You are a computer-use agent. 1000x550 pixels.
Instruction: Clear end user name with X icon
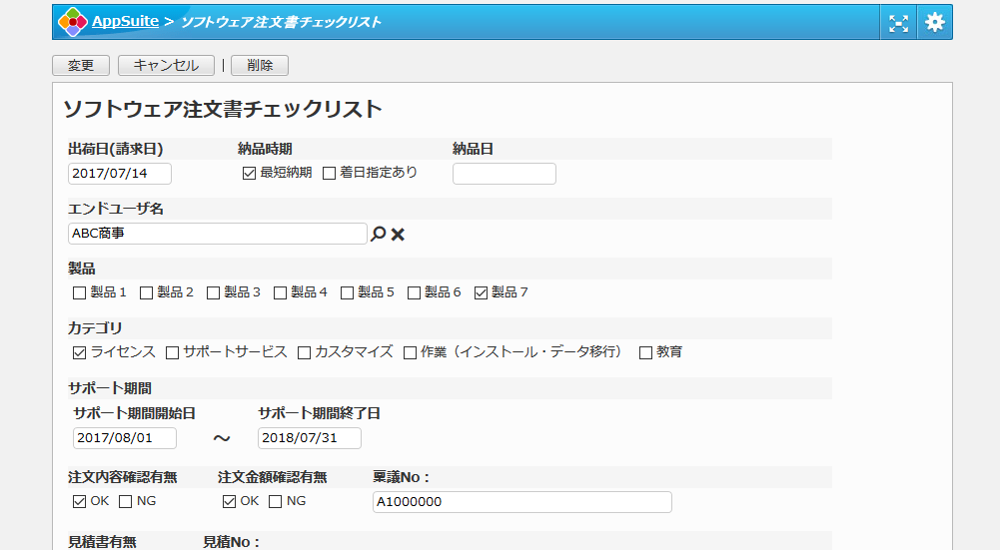click(398, 234)
